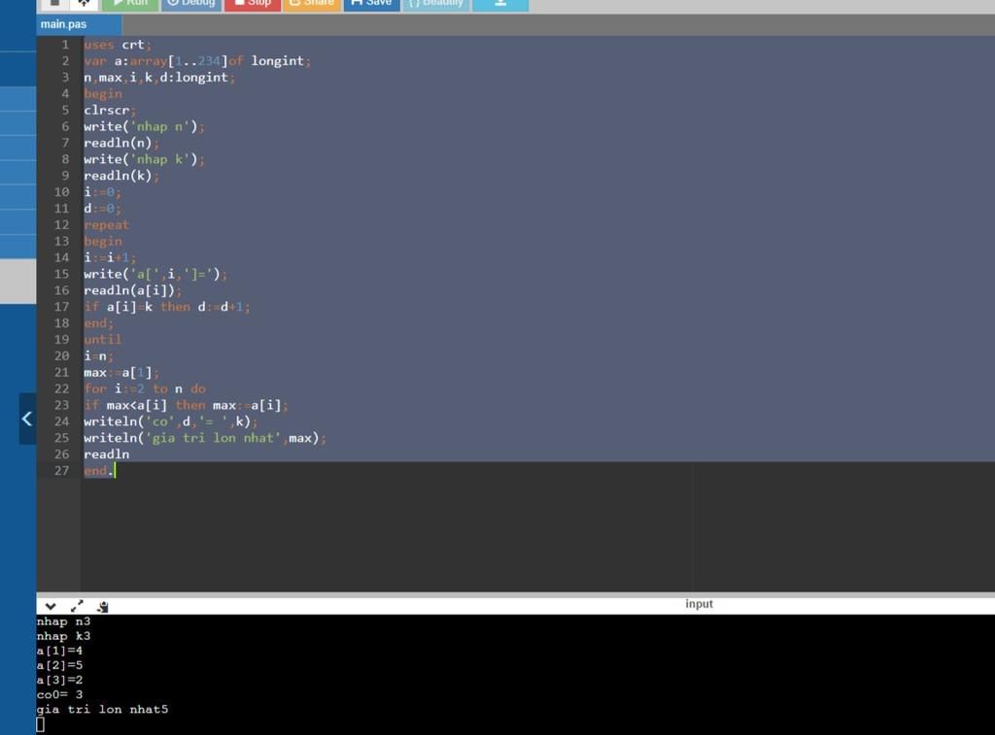Click the line "writeln('co',d,'= ',k);"

point(171,421)
